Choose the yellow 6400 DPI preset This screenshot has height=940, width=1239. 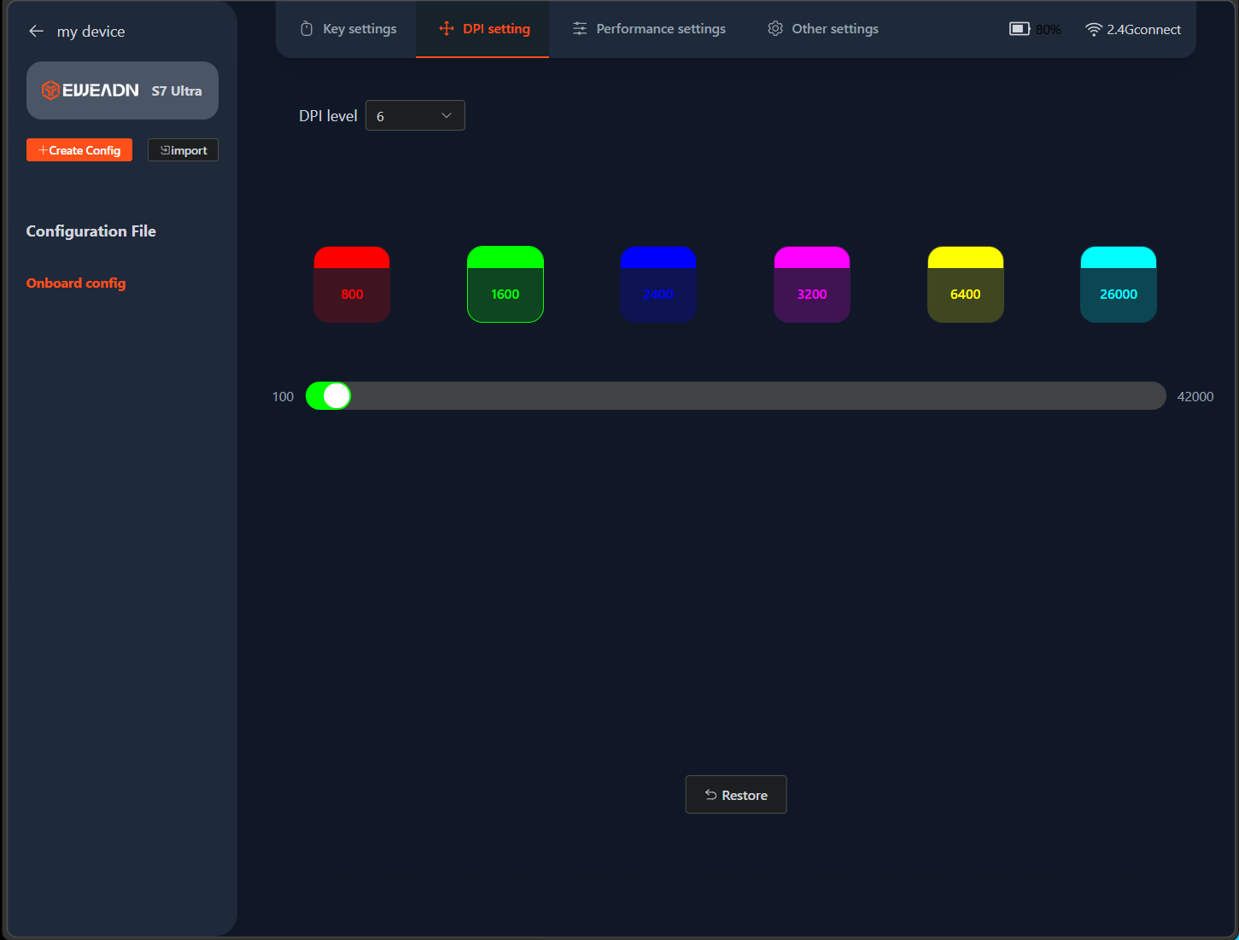pos(965,284)
